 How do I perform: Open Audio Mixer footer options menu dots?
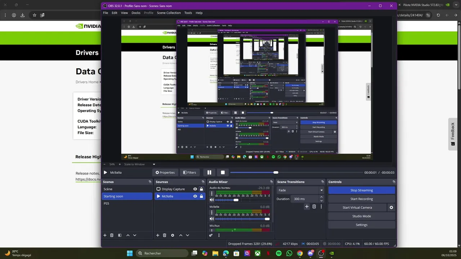click(219, 235)
